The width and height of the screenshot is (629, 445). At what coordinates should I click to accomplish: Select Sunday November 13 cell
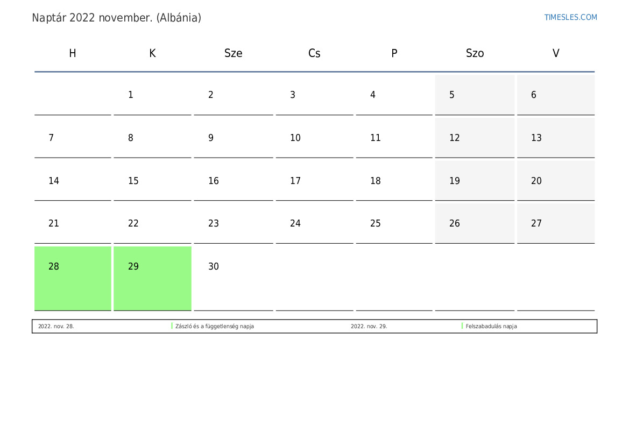click(556, 138)
